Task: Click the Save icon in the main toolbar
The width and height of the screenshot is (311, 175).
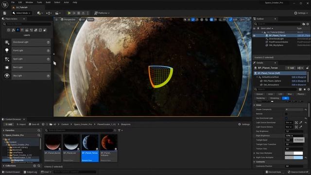Action: (x=4, y=13)
